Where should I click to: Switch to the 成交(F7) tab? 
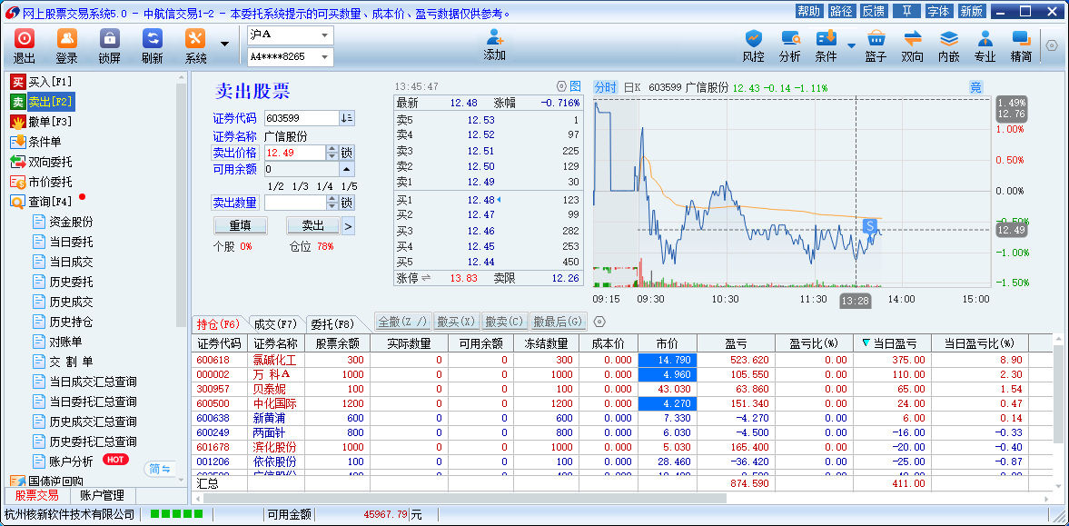[275, 323]
